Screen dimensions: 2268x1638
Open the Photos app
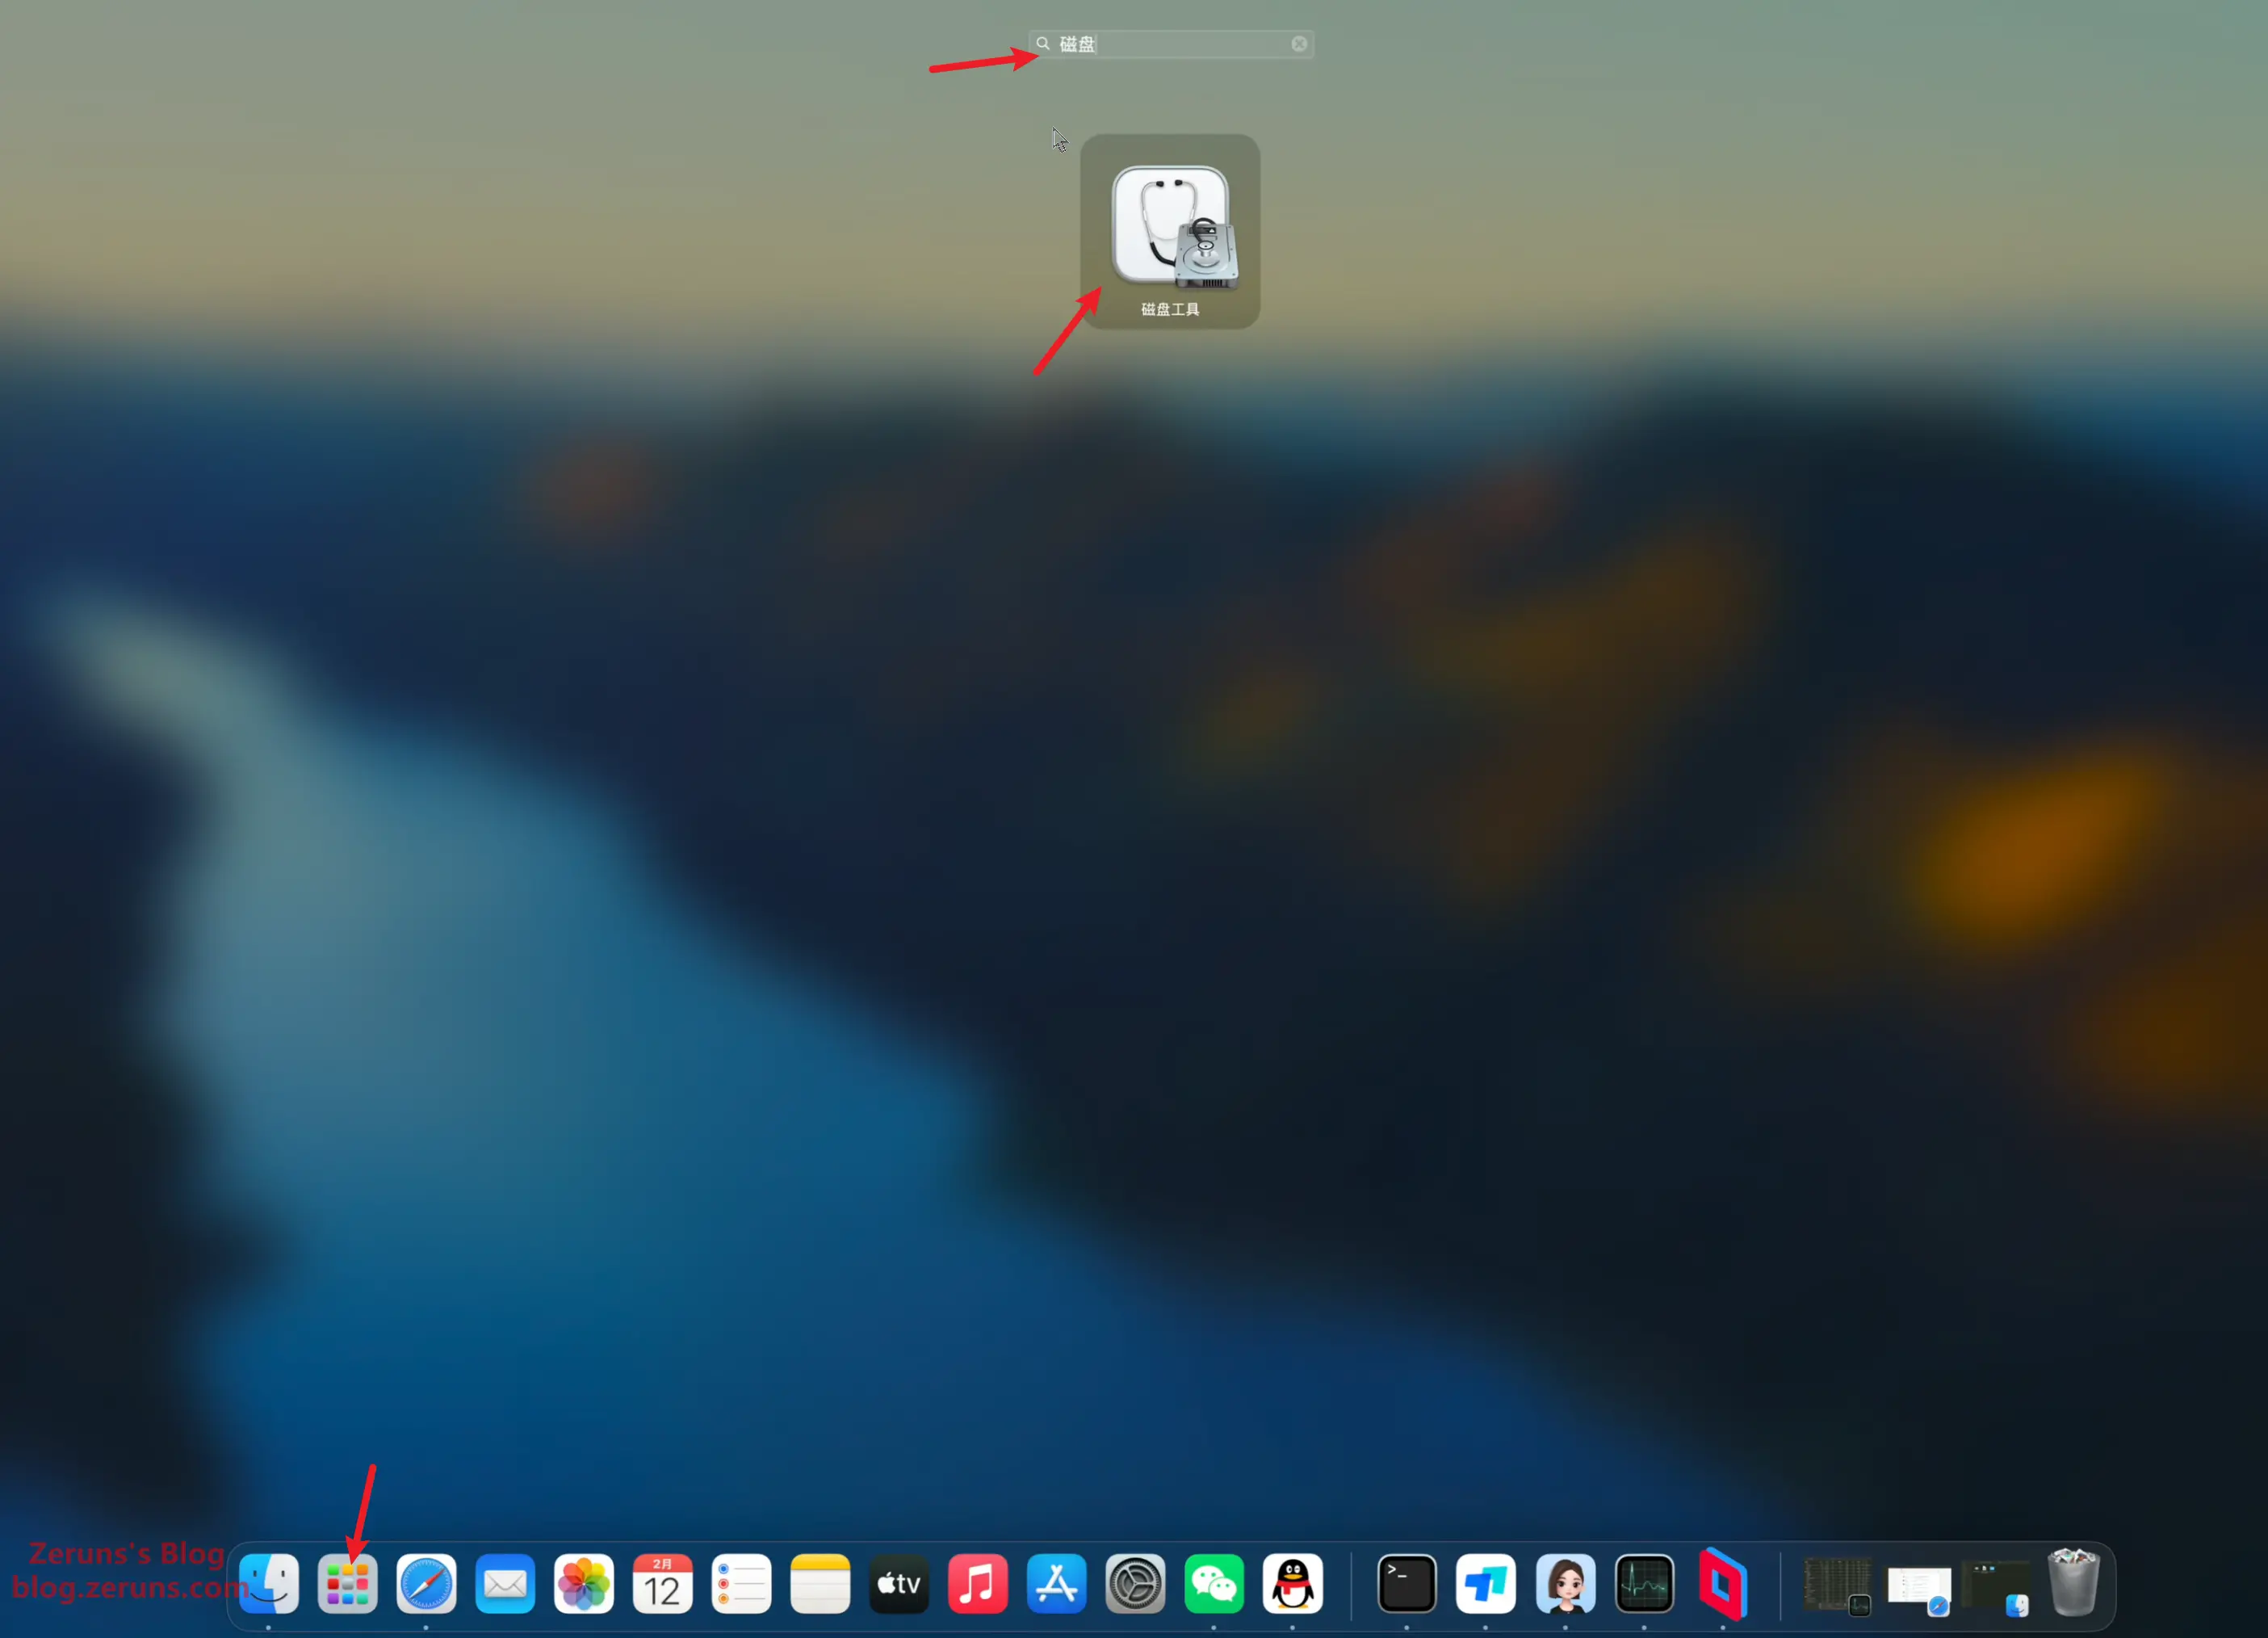point(584,1583)
